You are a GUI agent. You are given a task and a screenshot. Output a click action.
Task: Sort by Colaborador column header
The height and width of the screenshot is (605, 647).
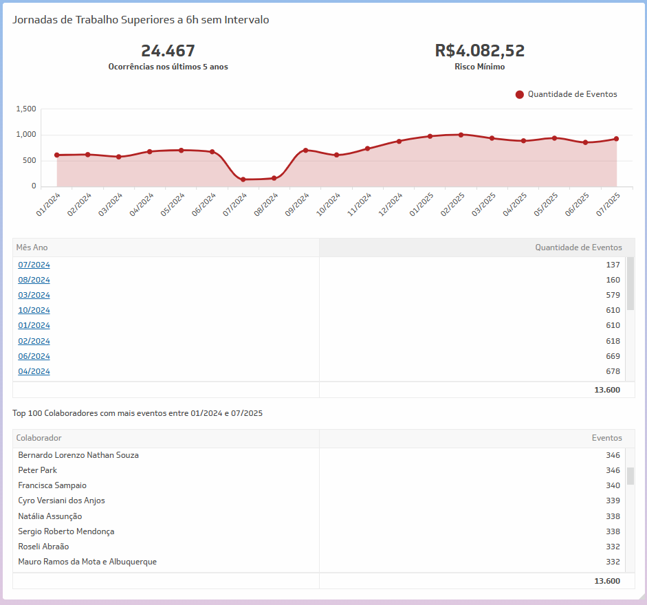tap(39, 438)
